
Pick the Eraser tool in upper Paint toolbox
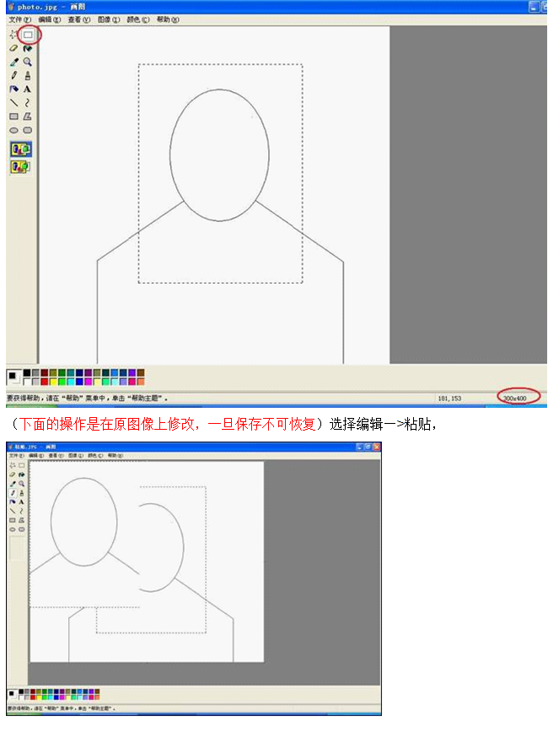pos(13,49)
